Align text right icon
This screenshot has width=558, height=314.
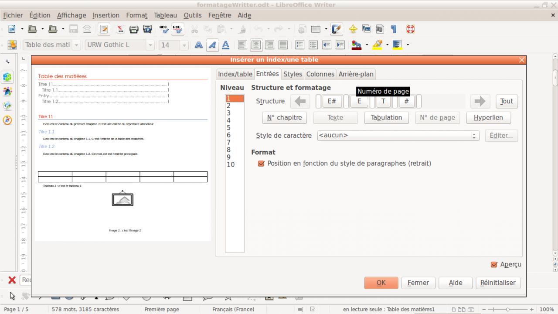[269, 45]
